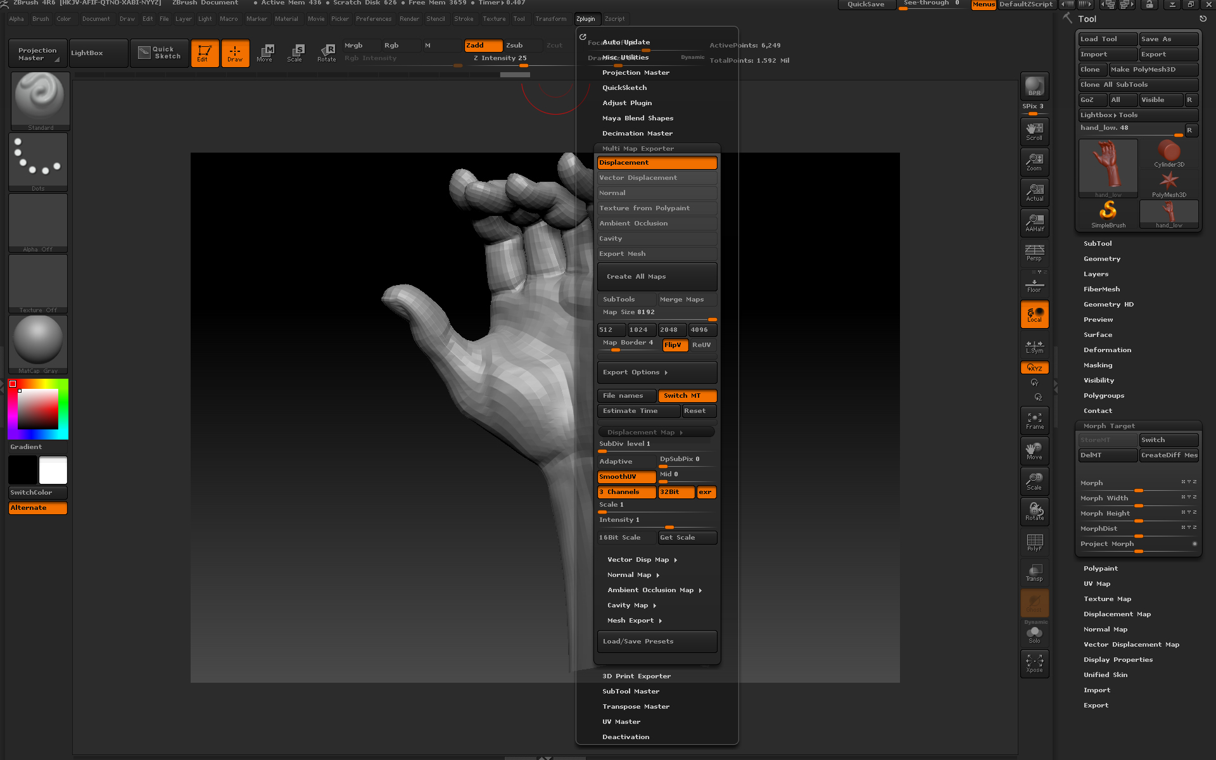Toggle XYZ rotation mode

point(1034,367)
